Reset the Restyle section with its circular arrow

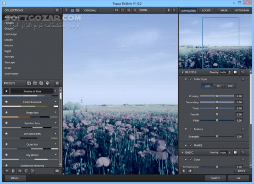[x=243, y=72]
